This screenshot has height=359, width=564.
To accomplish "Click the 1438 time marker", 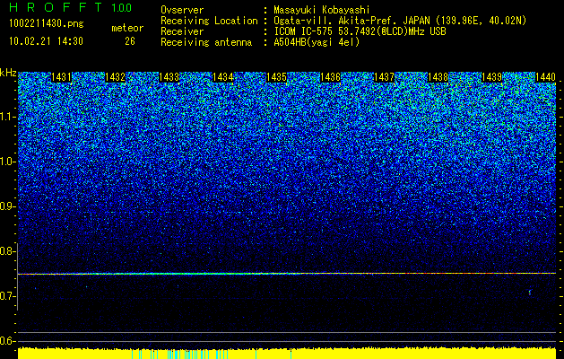I will (x=438, y=77).
